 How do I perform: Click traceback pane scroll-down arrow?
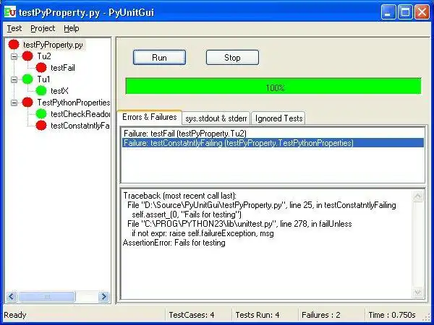click(x=417, y=292)
